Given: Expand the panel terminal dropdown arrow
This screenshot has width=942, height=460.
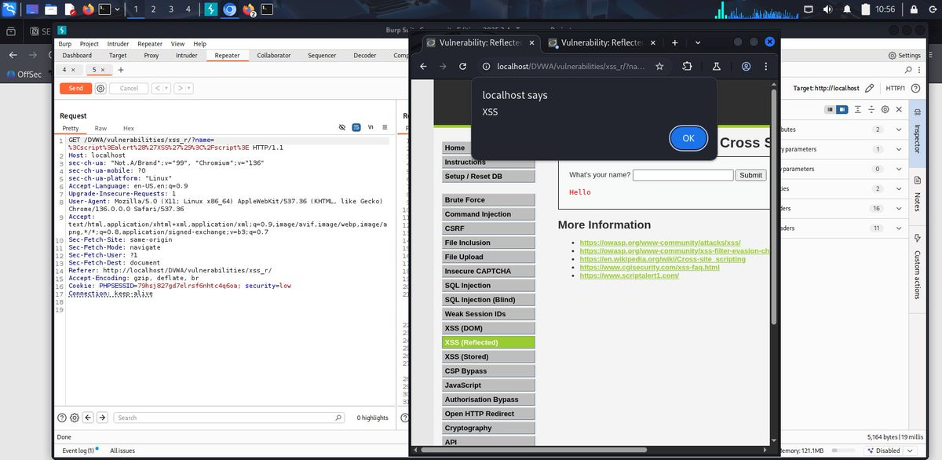Looking at the screenshot, I should pos(118,9).
